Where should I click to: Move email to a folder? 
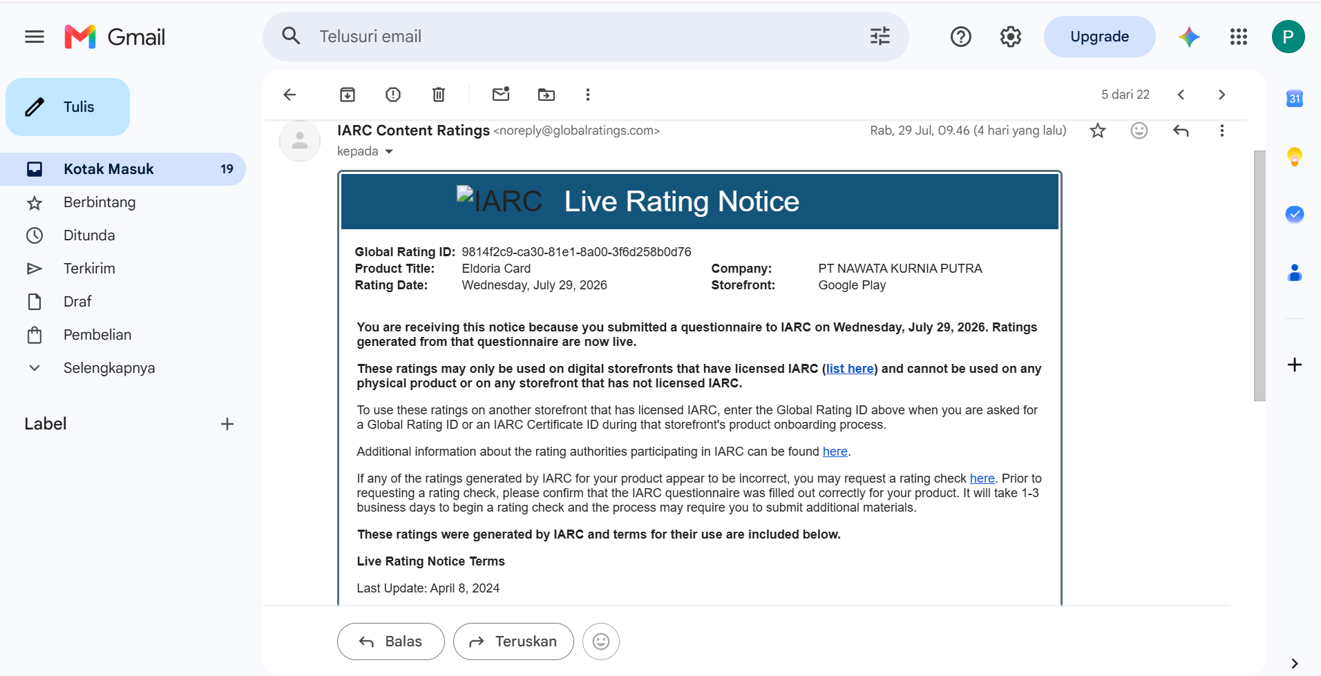point(547,95)
